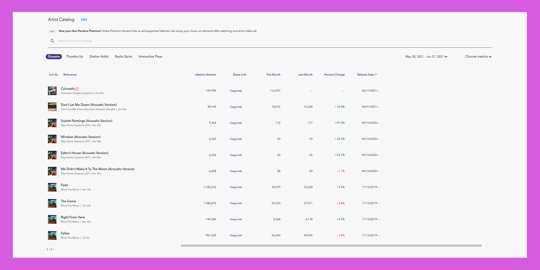Select the Station Adds tab
The height and width of the screenshot is (270, 540).
click(99, 57)
